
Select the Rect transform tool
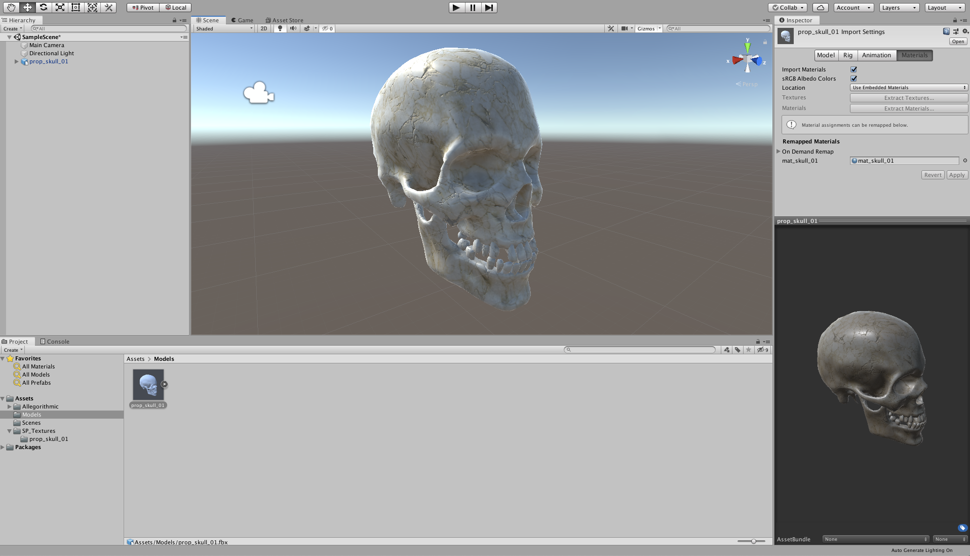coord(76,8)
